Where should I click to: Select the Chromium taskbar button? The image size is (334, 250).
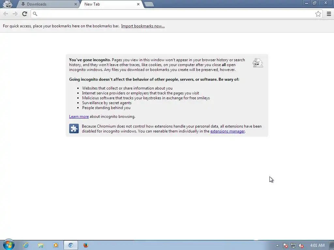click(x=71, y=245)
